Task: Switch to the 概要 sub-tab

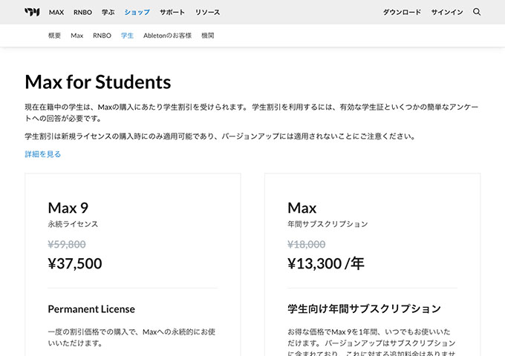Action: (54, 36)
